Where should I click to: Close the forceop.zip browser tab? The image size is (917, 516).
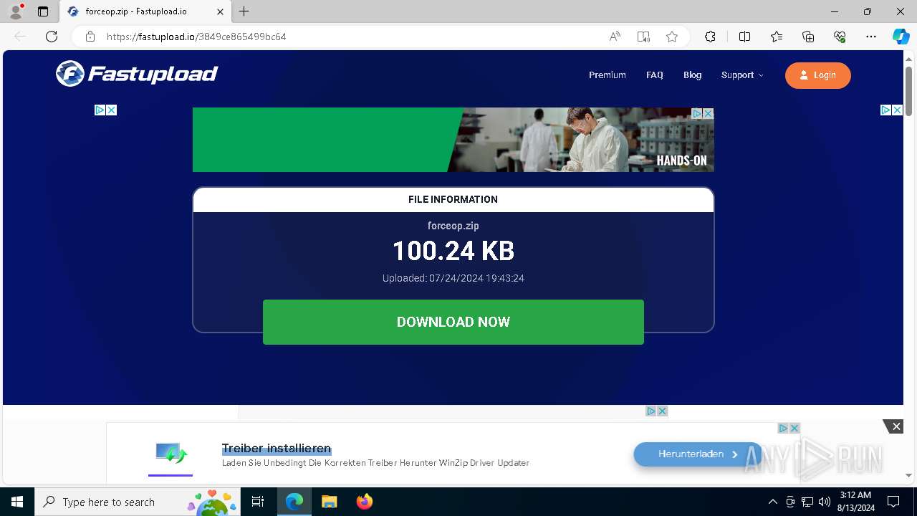click(221, 11)
